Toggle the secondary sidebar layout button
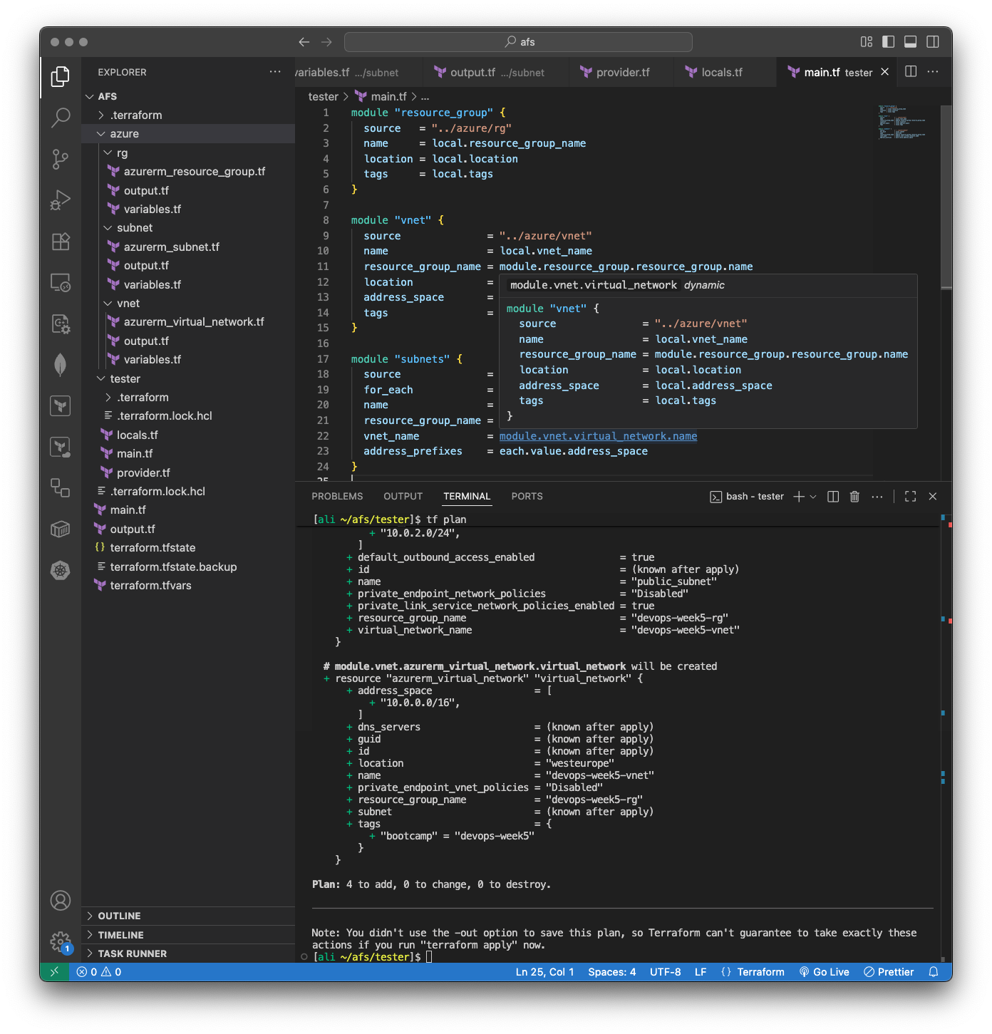The height and width of the screenshot is (1034, 992). tap(932, 42)
